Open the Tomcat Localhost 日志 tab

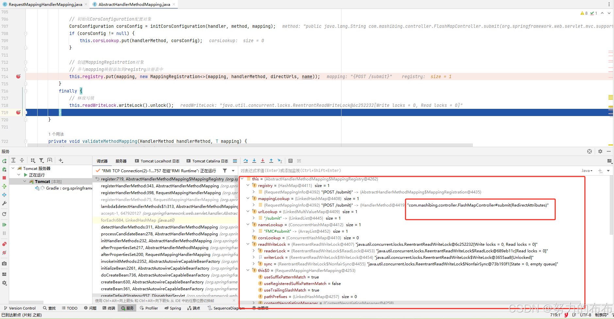(157, 161)
